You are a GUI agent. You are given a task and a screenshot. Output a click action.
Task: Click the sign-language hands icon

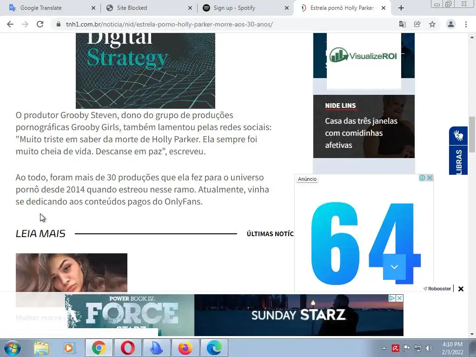click(458, 135)
